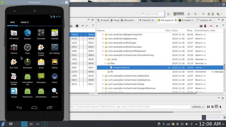Expand com.example.android.softkeyboard folder
Image resolution: width=226 pixels, height=127 pixels.
pos(103,51)
